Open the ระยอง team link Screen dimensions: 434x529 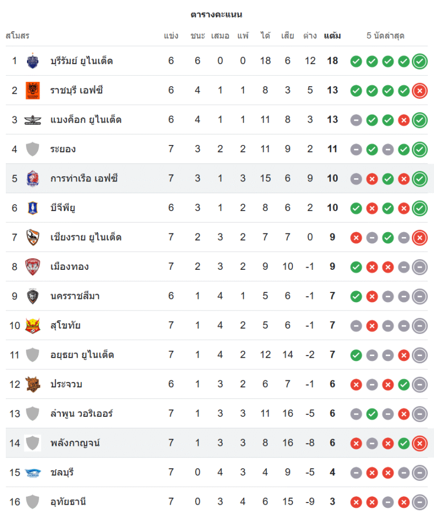[x=63, y=149]
